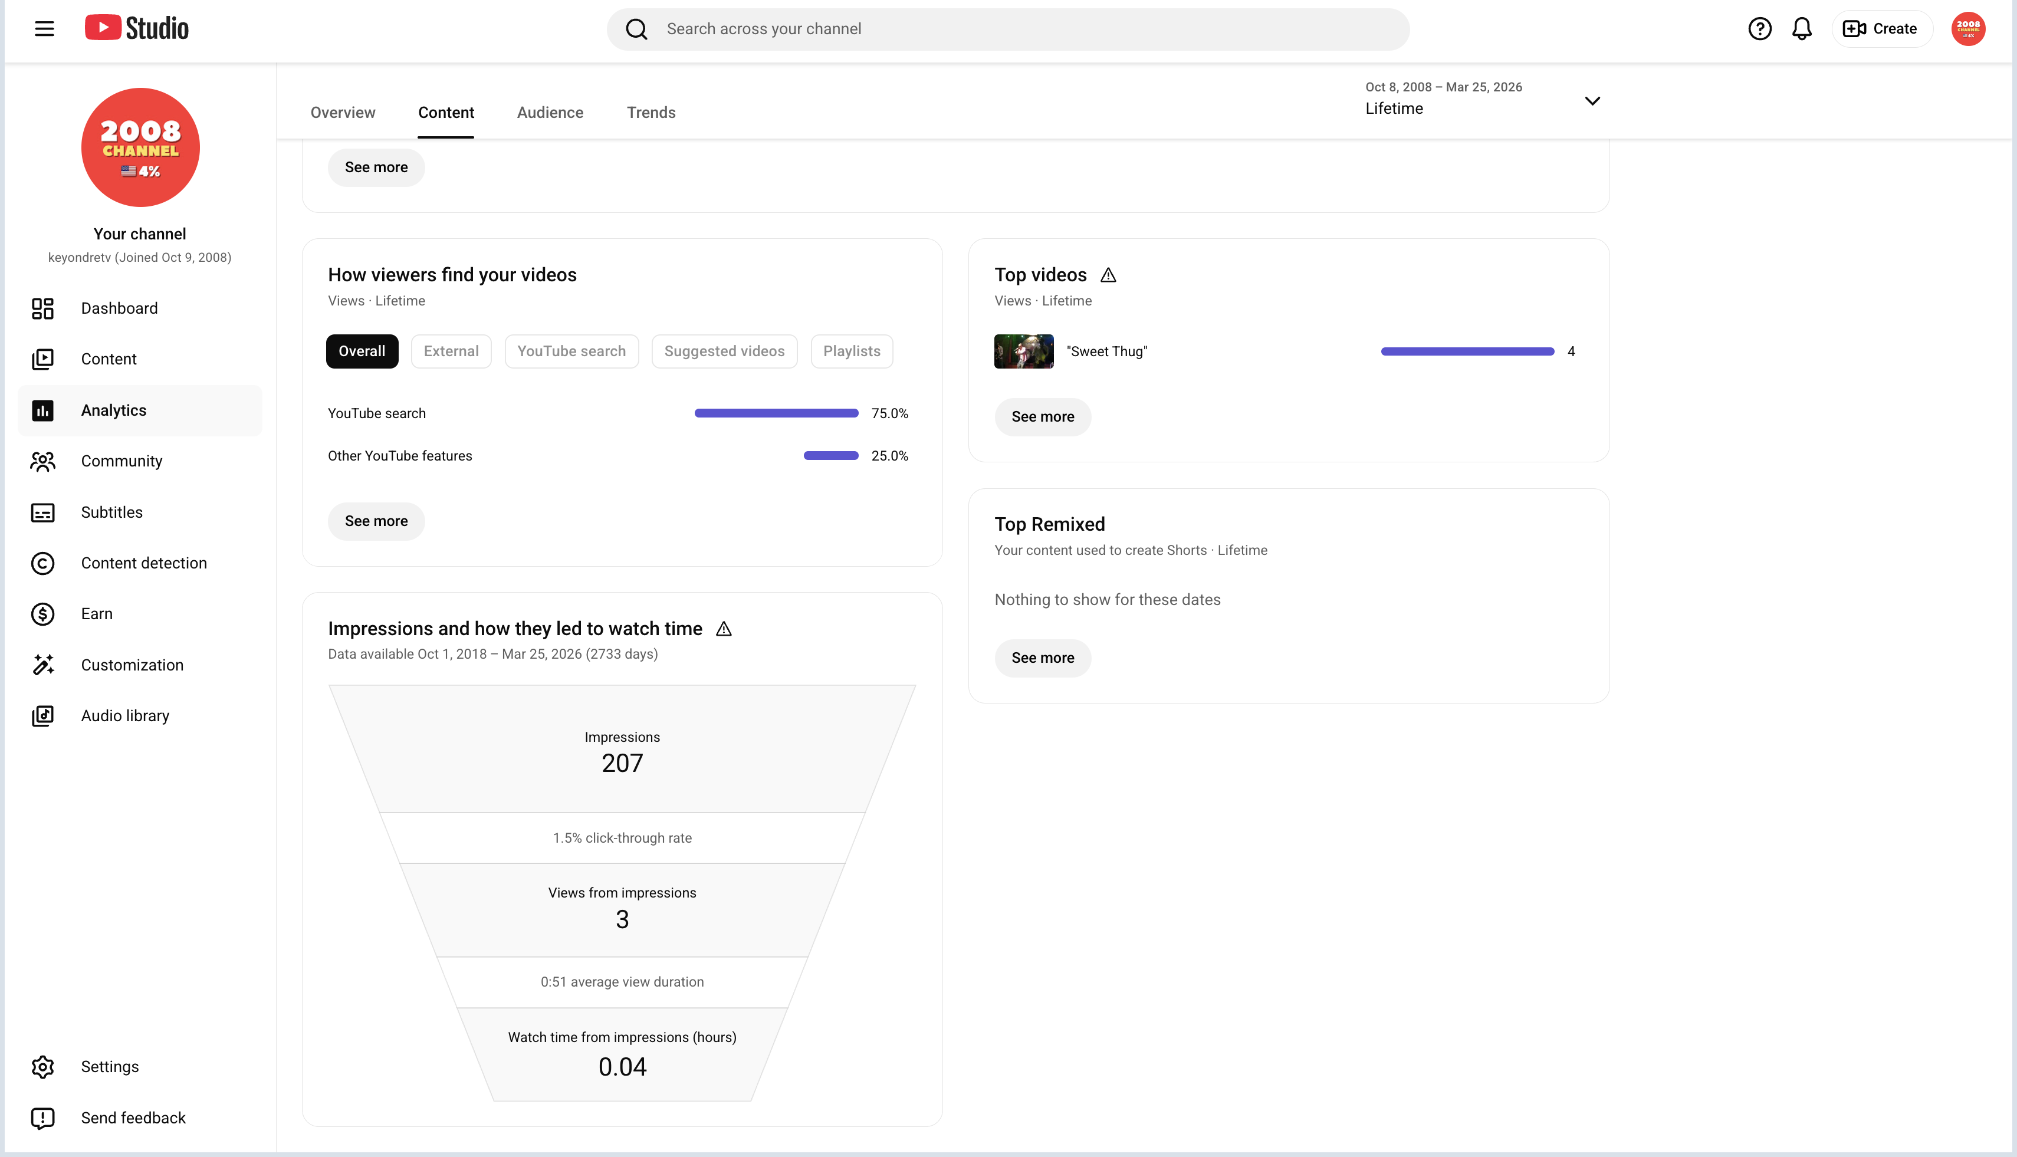Click the "Other YouTube features" row label
The image size is (2017, 1157).
tap(400, 456)
